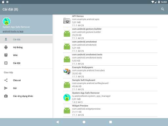The image size is (168, 126).
Task: Click the question mark icon beside Wiki
Action: (6, 55)
